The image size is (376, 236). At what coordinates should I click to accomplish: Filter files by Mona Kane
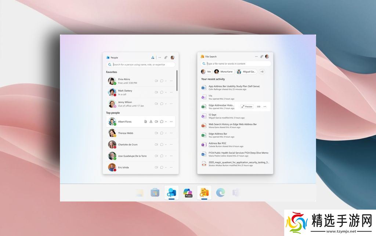coord(224,72)
